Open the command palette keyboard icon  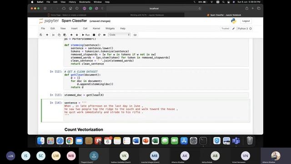tap(135, 35)
